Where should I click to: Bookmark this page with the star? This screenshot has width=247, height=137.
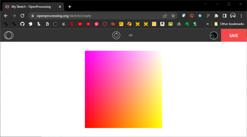[x=173, y=16]
